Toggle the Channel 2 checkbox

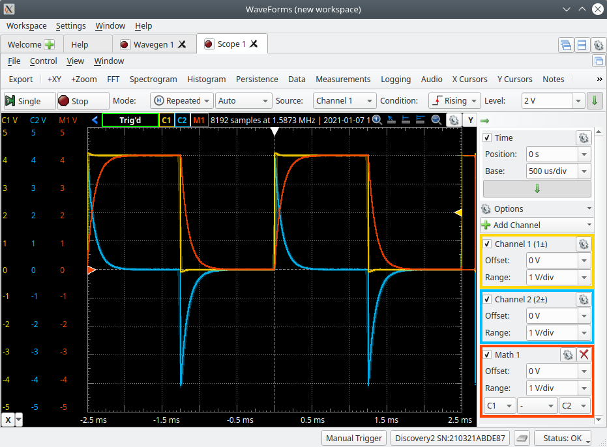[x=488, y=299]
